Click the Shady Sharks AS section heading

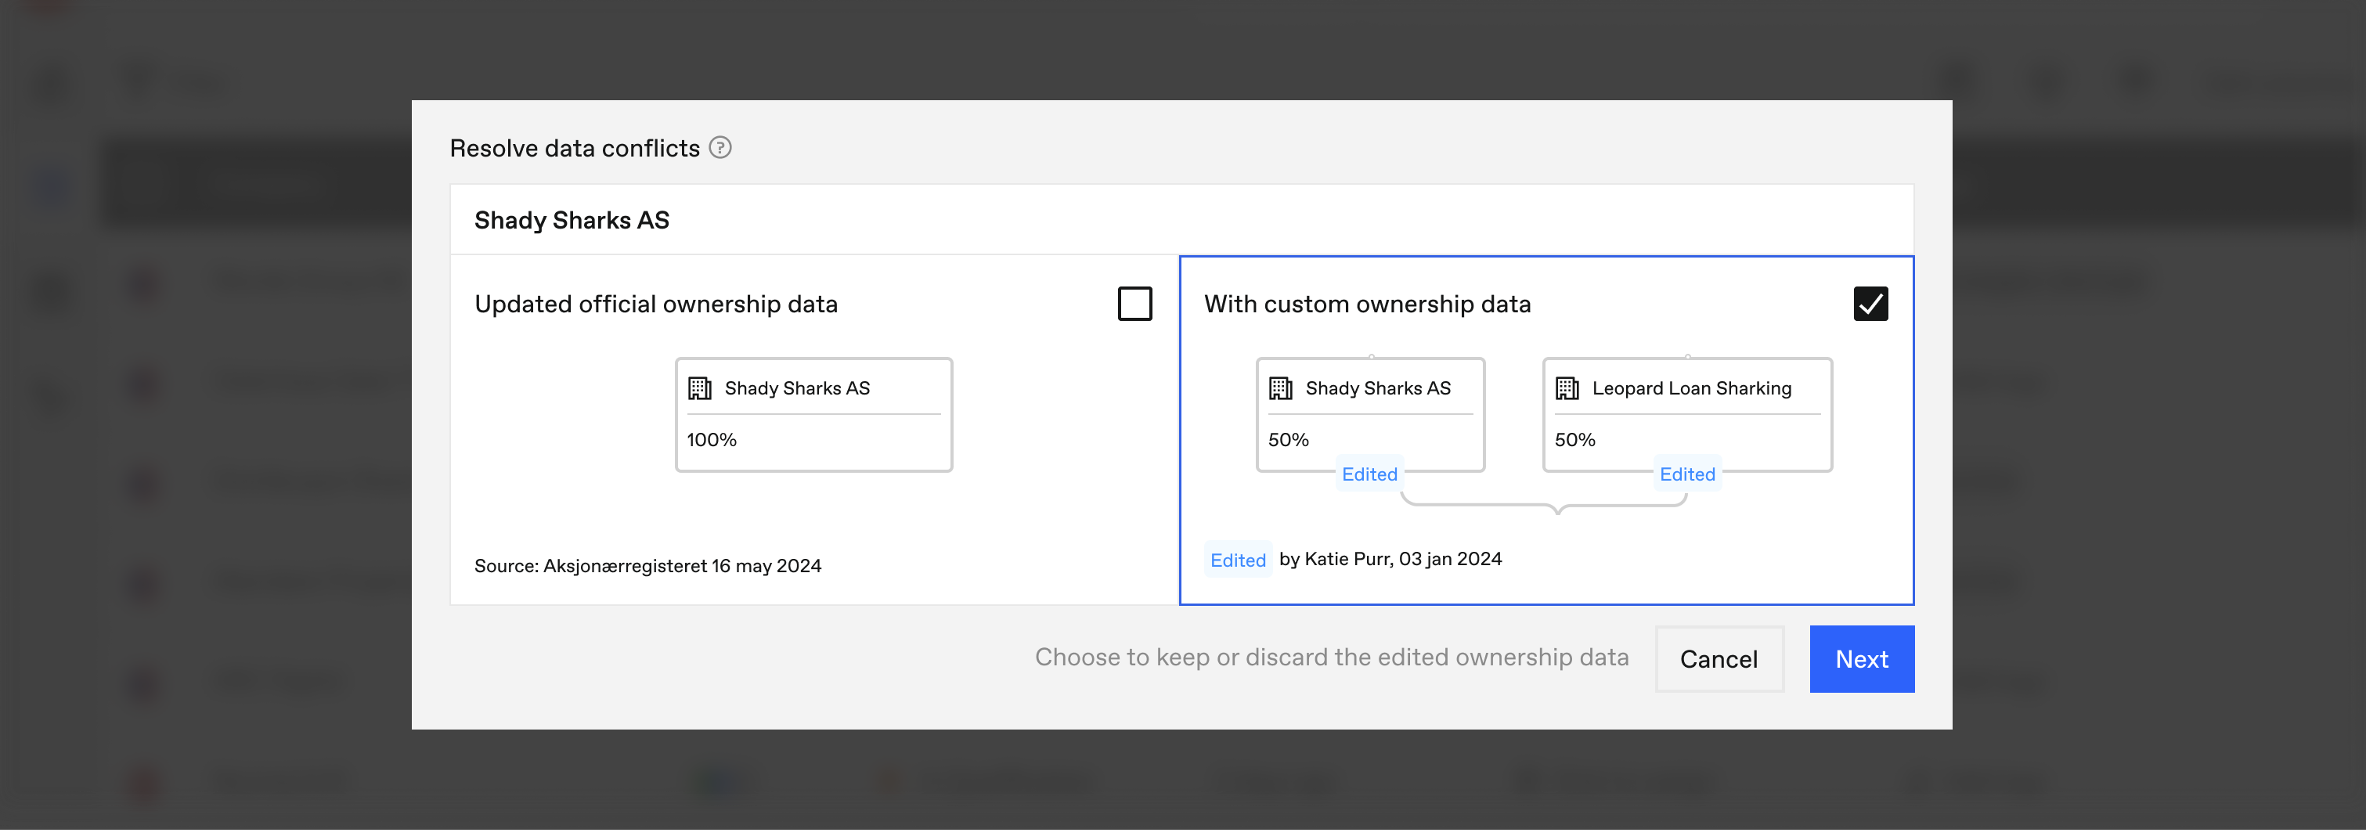tap(572, 221)
